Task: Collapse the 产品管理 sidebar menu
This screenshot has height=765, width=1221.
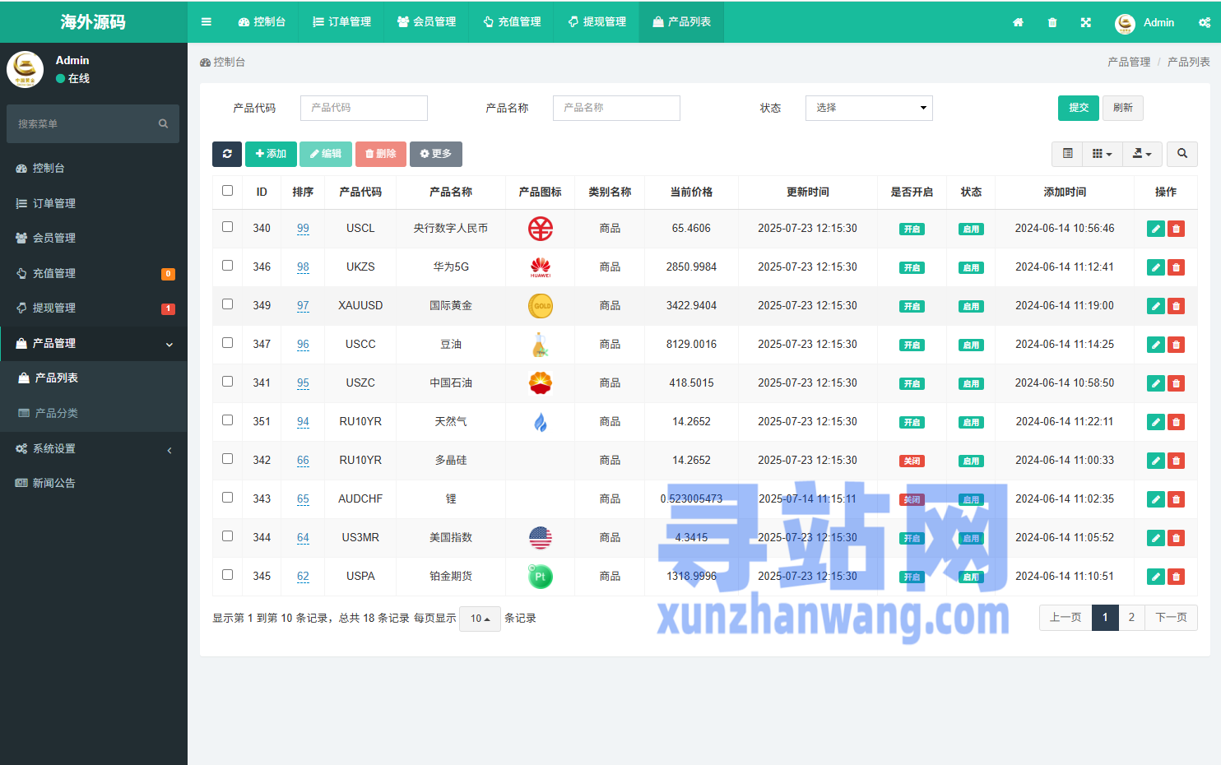Action: [x=94, y=343]
